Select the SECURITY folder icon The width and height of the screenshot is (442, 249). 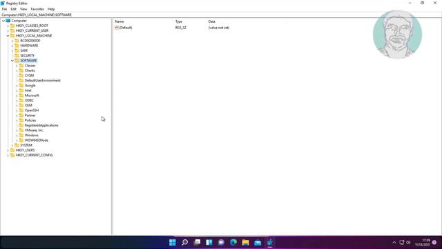pyautogui.click(x=17, y=55)
